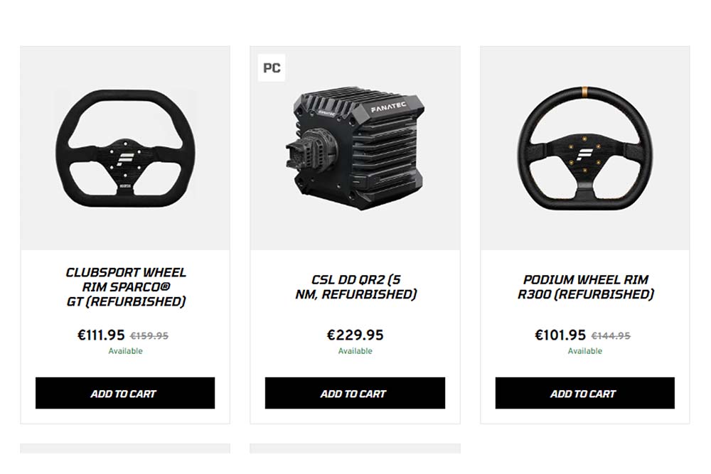Click the €229.95 price of CSL DD
Viewport: 711px width, 474px height.
(355, 335)
